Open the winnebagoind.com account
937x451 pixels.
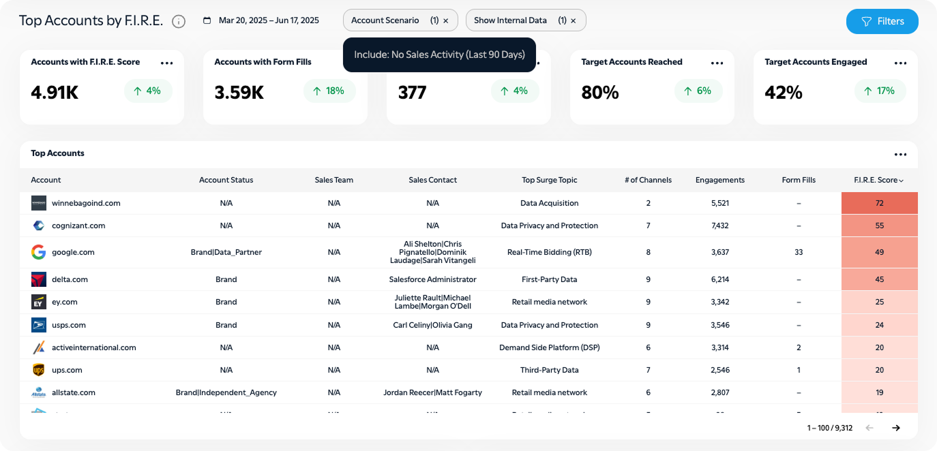(86, 203)
